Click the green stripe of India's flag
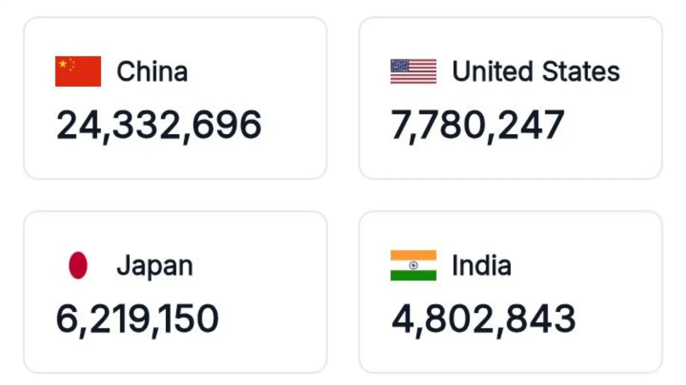 413,275
